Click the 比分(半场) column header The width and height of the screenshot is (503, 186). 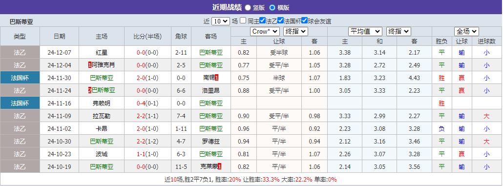147,36
